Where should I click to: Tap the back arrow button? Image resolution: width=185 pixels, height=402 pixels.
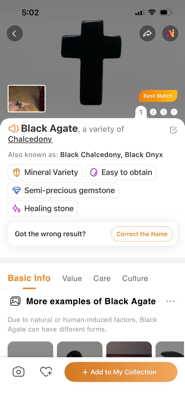pos(15,33)
